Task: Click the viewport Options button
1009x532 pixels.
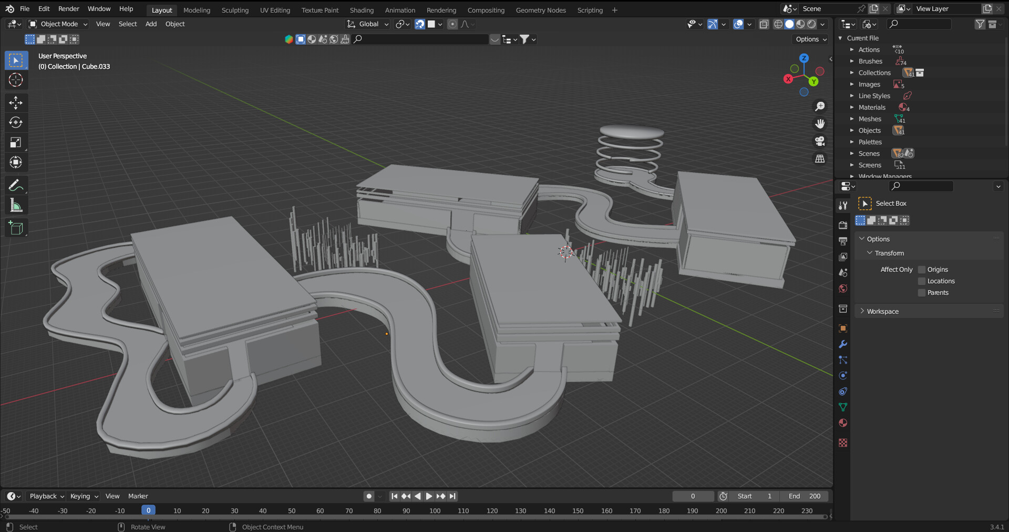Action: click(811, 39)
